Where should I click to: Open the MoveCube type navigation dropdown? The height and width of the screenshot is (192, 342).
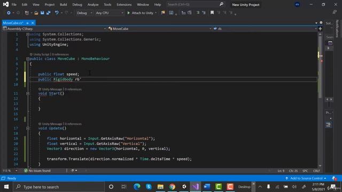tap(160, 29)
